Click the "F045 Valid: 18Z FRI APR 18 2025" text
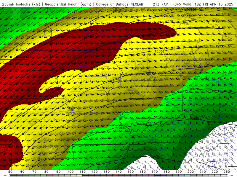237x177 pixels. point(203,4)
